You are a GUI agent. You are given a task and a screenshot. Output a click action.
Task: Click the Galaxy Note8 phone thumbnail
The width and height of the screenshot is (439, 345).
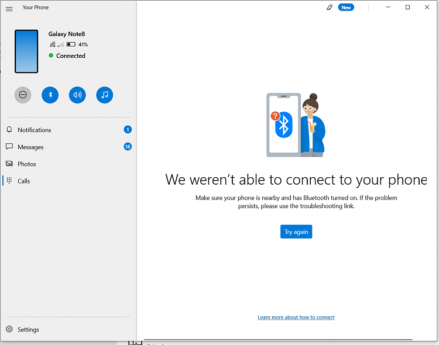tap(26, 51)
